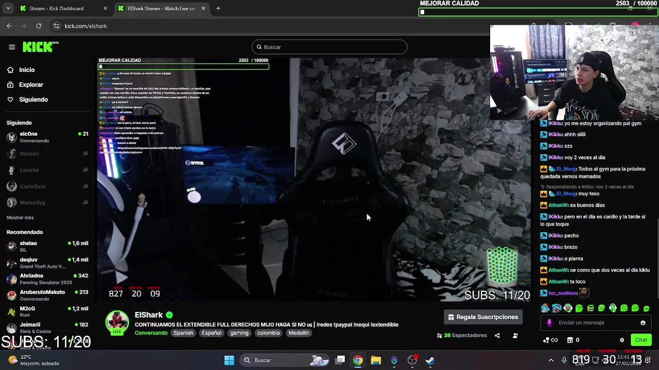Viewport: 659px width, 370px height.
Task: Click the taskbar Buscar search box
Action: [284, 360]
